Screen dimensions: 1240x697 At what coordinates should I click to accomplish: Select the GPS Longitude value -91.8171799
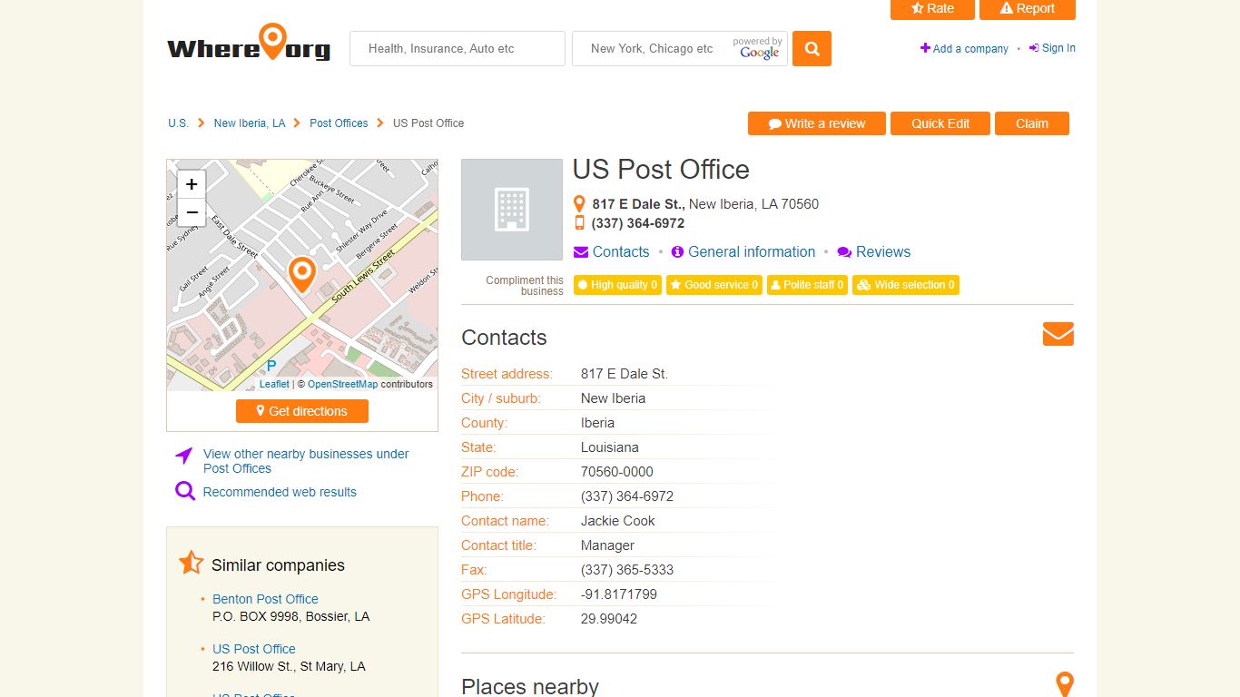pyautogui.click(x=619, y=594)
